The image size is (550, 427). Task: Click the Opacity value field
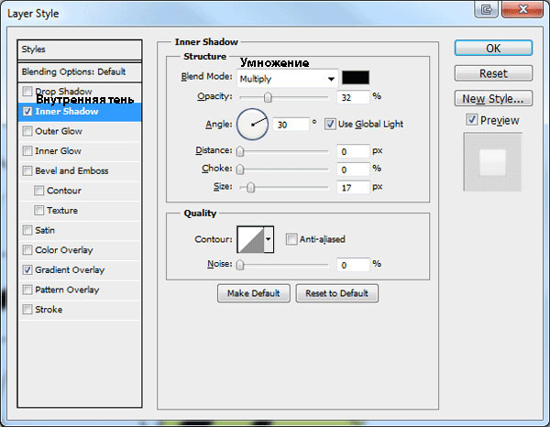coord(353,97)
